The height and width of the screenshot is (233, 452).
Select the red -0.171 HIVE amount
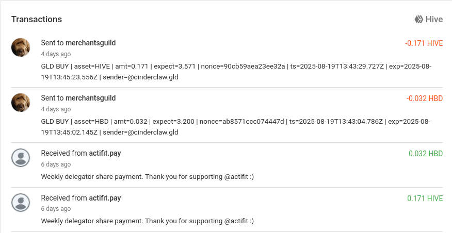tap(424, 43)
